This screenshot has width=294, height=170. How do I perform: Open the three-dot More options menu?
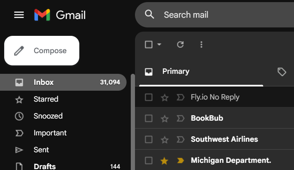(201, 45)
